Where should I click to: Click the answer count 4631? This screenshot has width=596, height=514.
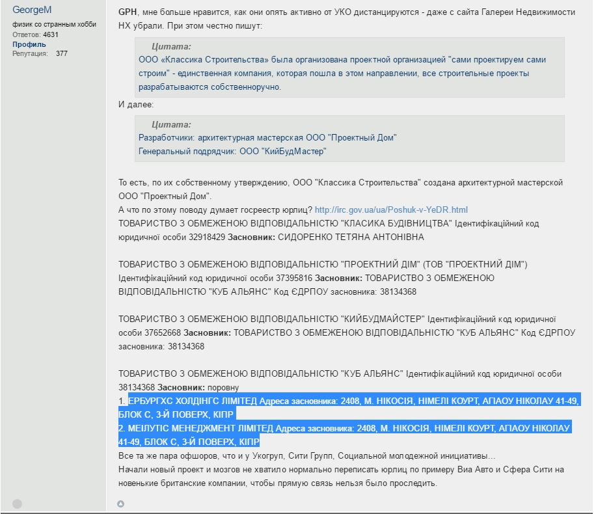tap(51, 34)
